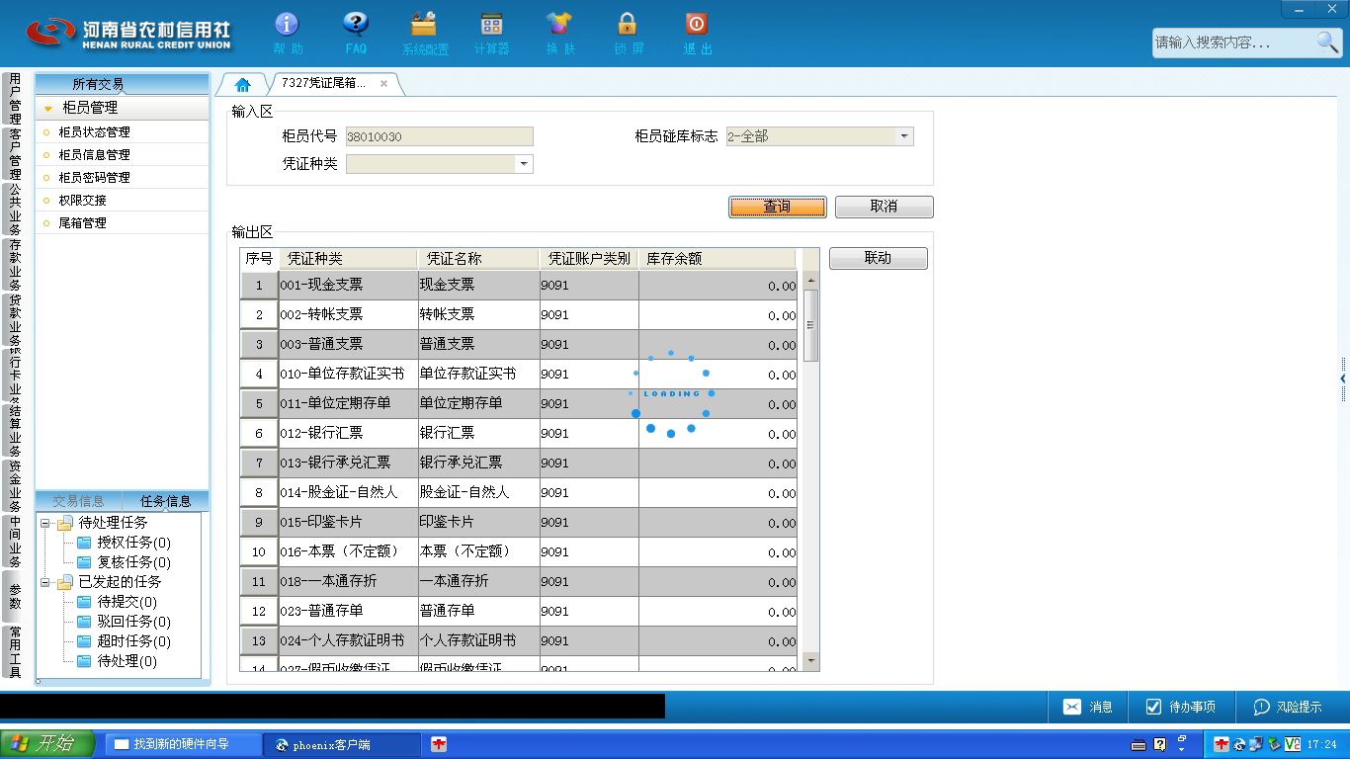Click the red tray icon next to VNC
The height and width of the screenshot is (759, 1350).
[x=1223, y=744]
